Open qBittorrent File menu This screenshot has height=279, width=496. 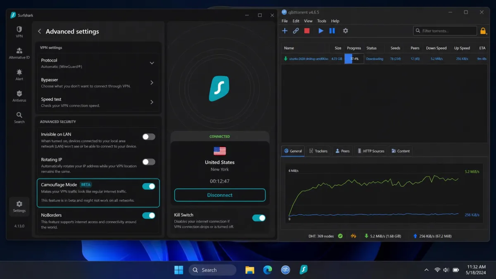click(x=285, y=21)
